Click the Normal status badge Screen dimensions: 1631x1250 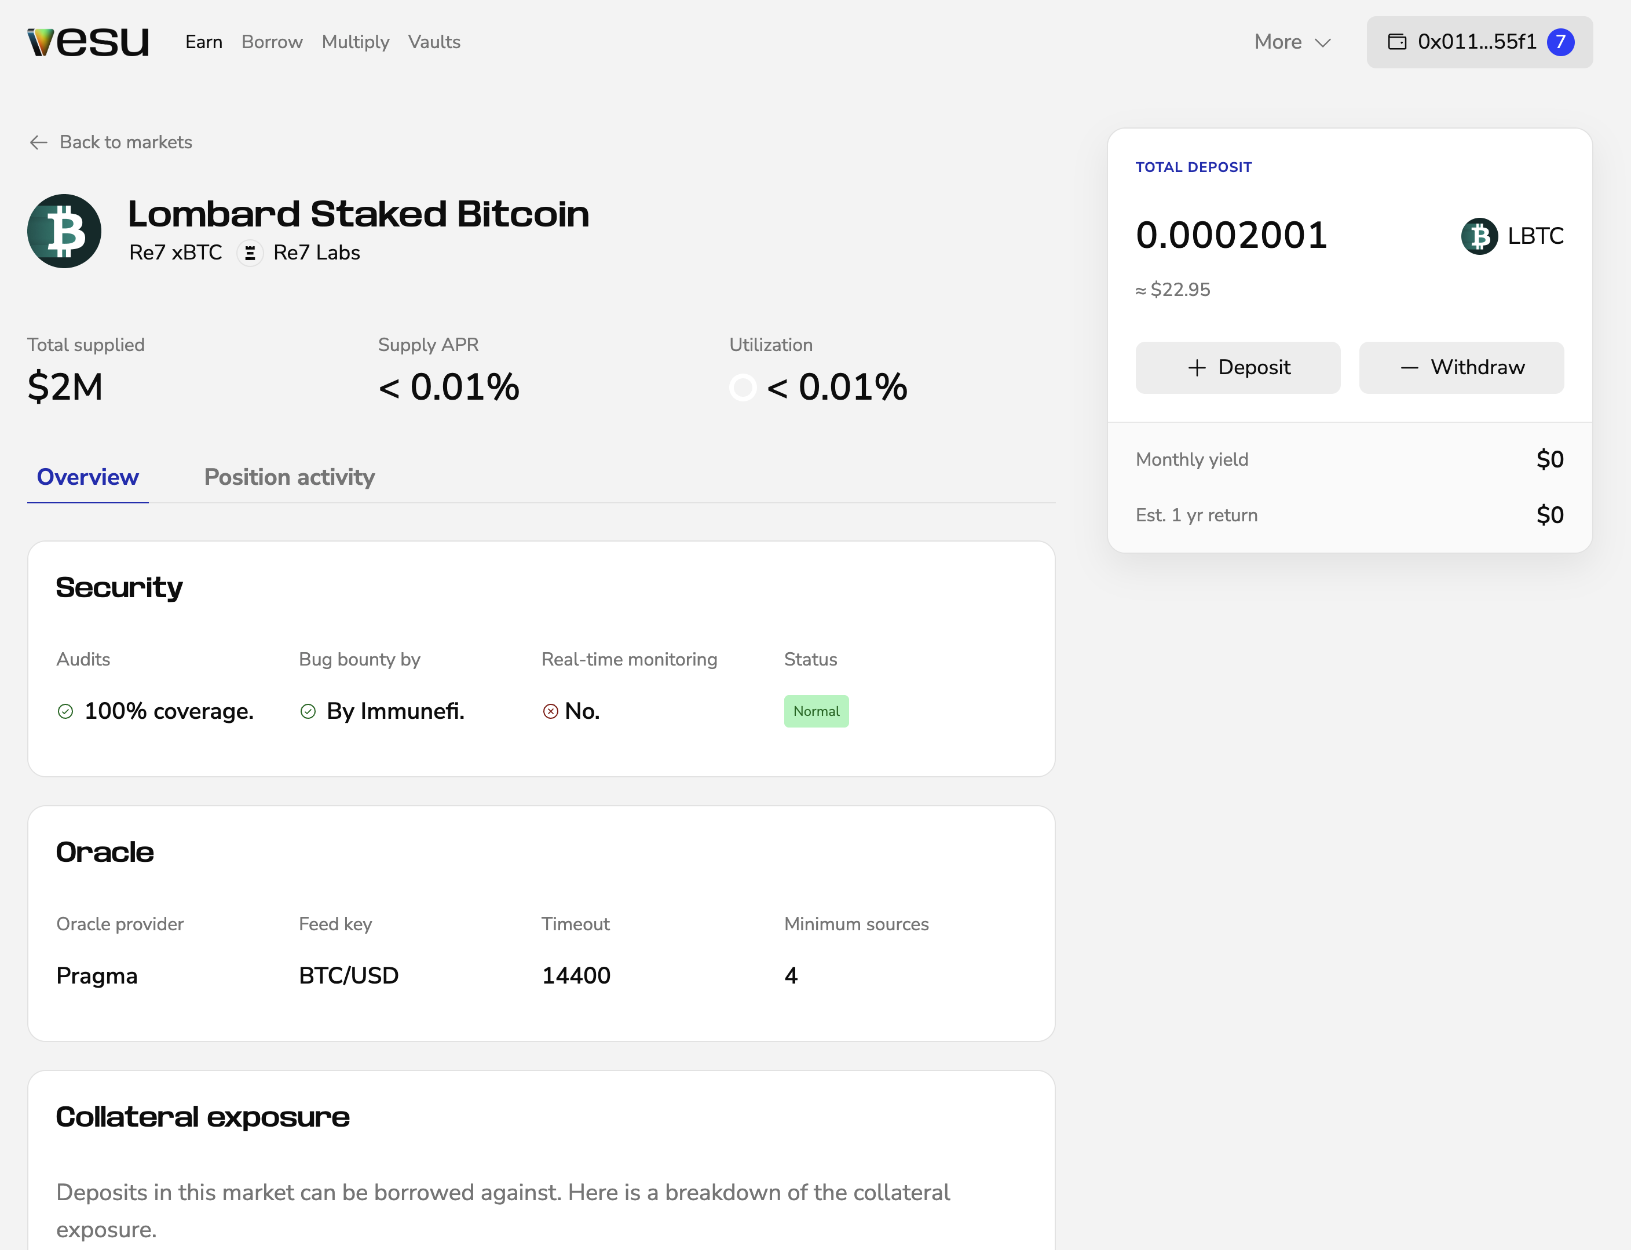pos(815,711)
